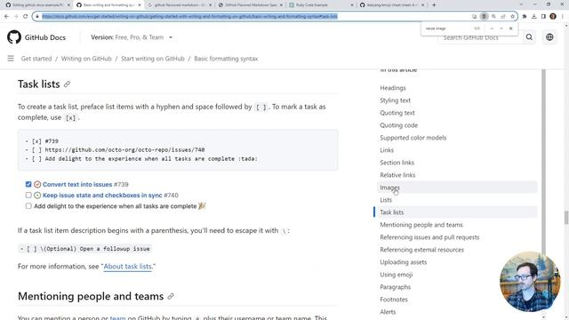This screenshot has width=569, height=320.
Task: Jump to Referencing issues and pull requests
Action: click(429, 237)
